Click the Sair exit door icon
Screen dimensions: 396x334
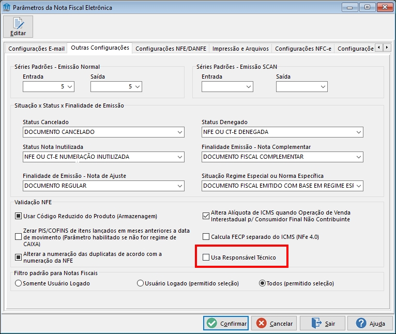coord(316,323)
